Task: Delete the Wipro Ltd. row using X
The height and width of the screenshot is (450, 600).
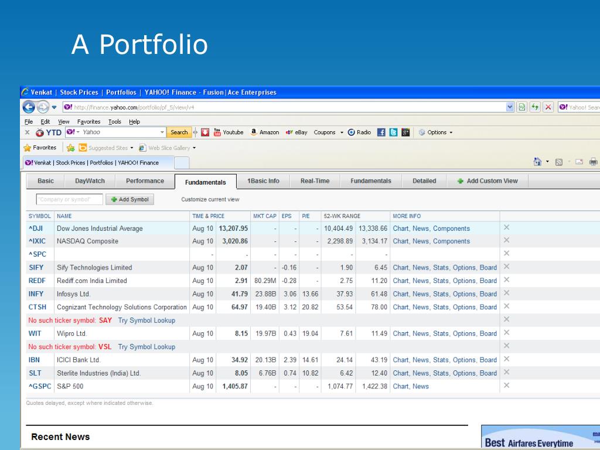Action: (x=507, y=333)
